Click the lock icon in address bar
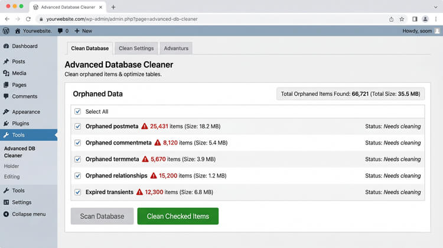This screenshot has height=248, width=443. click(x=41, y=19)
